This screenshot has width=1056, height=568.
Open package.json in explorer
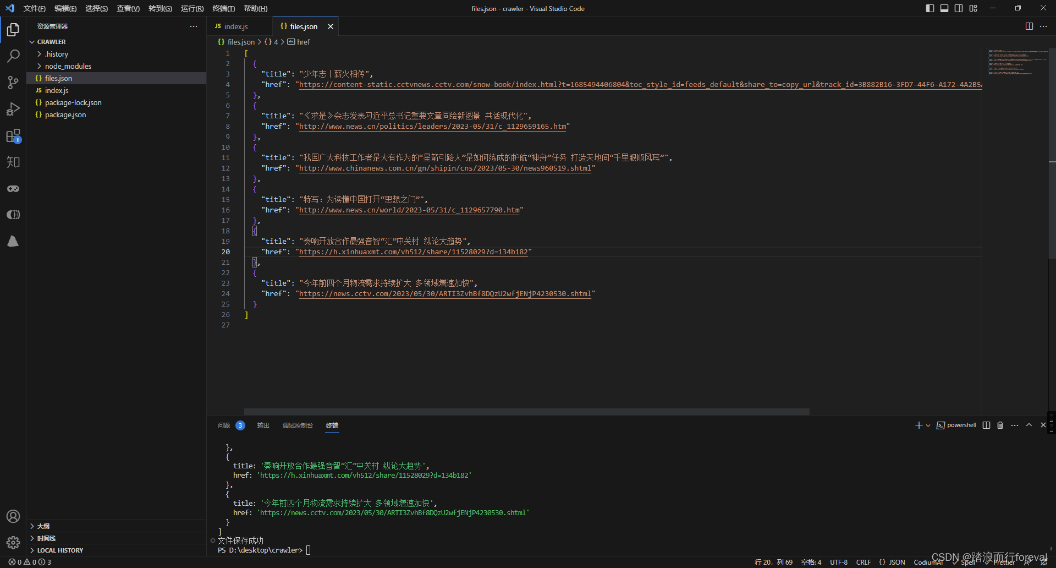pos(116,114)
